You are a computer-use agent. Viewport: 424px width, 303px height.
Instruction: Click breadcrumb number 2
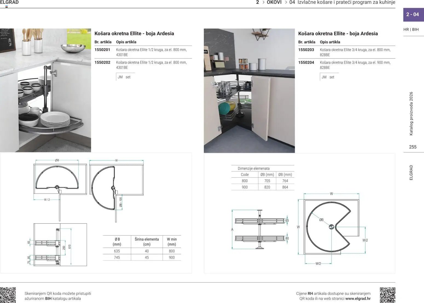(x=257, y=2)
